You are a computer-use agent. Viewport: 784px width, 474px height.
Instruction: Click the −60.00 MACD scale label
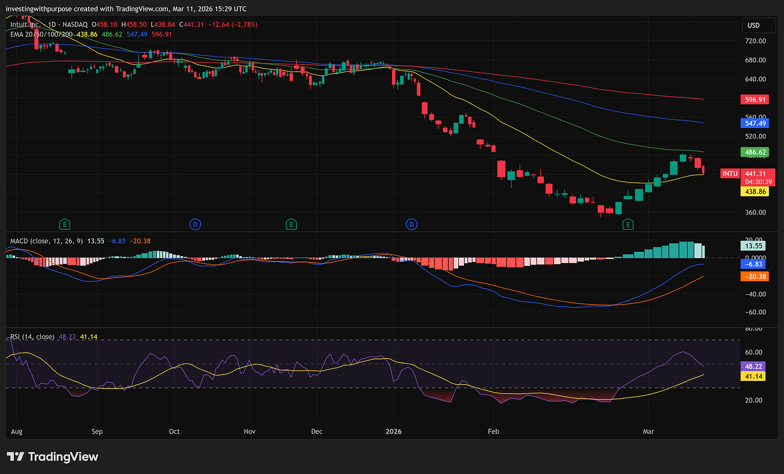(754, 312)
